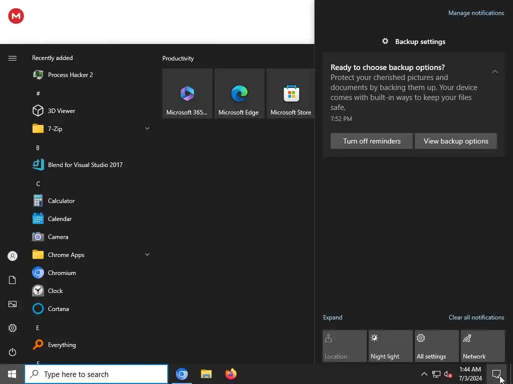Image resolution: width=513 pixels, height=384 pixels.
Task: Open the Everything search app
Action: point(92,345)
